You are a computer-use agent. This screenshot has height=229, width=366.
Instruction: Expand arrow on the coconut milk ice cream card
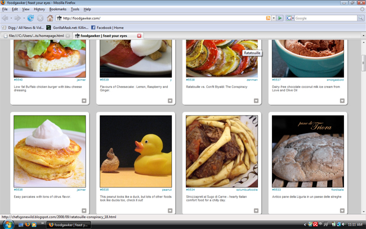pyautogui.click(x=342, y=101)
